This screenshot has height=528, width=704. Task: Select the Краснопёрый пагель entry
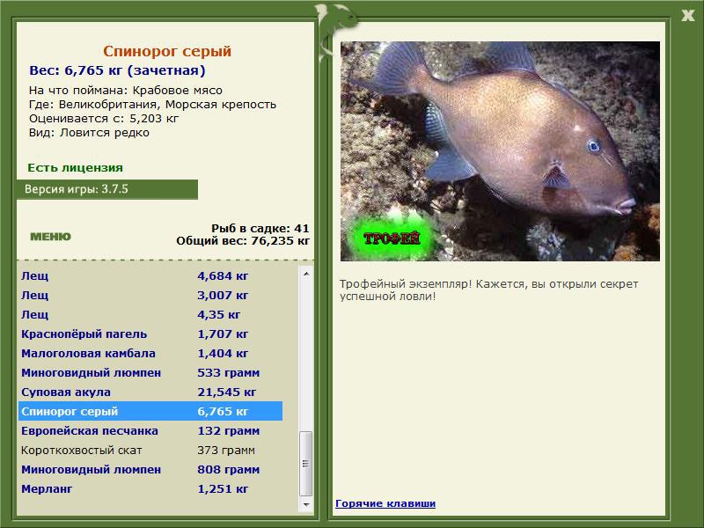(x=150, y=334)
